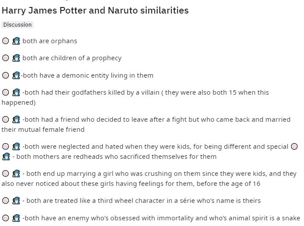Click the Discussion flair tag
Screen dimensions: 304x226
click(x=17, y=25)
